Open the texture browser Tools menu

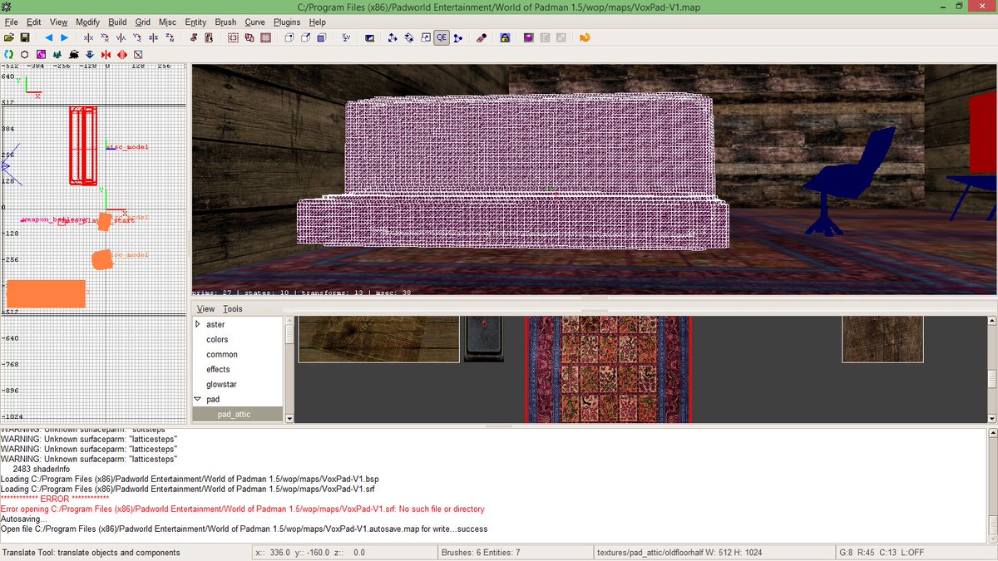click(x=233, y=308)
